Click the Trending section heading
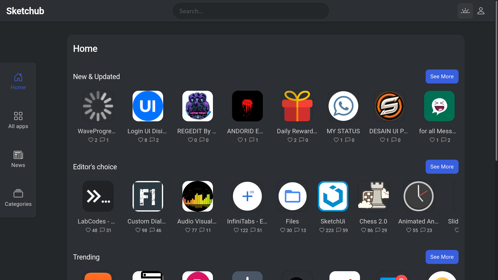498x280 pixels. [x=86, y=257]
